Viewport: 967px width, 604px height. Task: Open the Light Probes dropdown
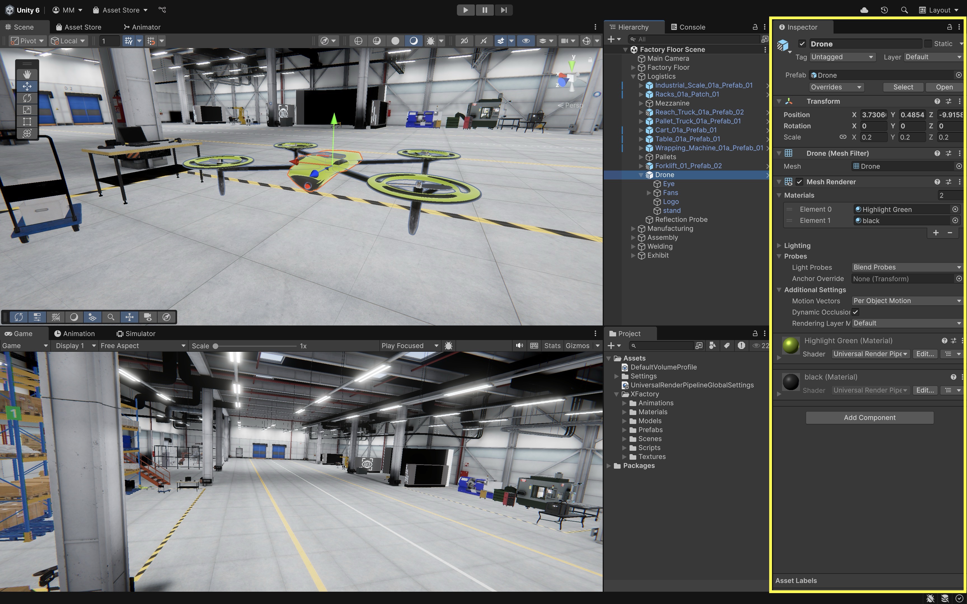(x=907, y=267)
